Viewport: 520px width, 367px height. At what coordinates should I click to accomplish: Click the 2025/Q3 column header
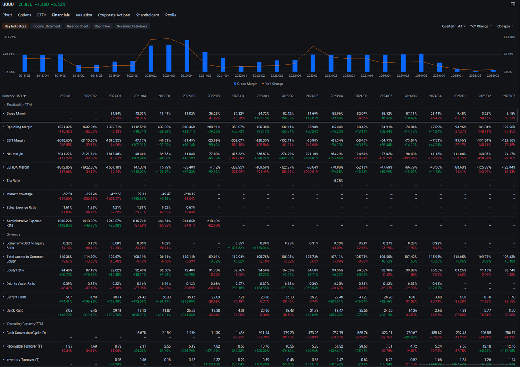[509, 96]
